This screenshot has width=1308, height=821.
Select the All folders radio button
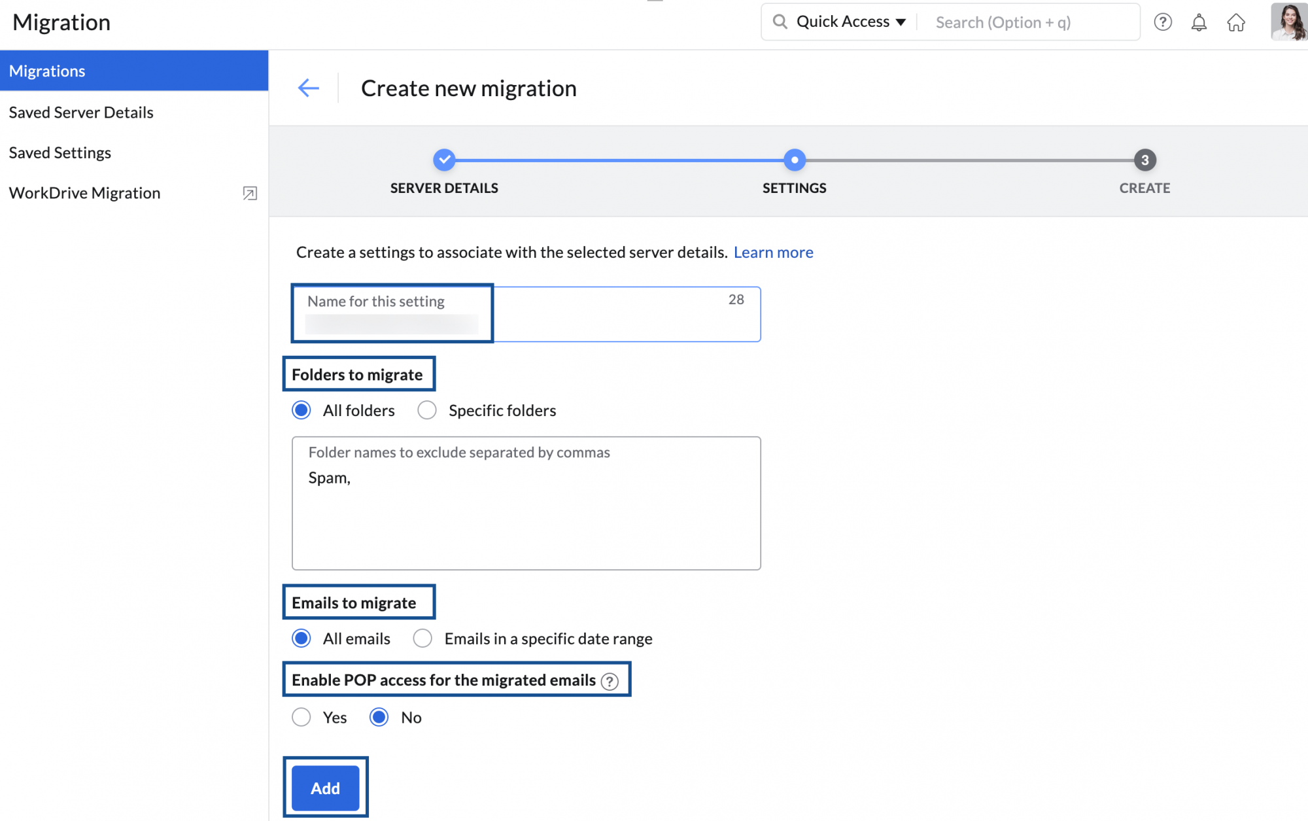[302, 411]
